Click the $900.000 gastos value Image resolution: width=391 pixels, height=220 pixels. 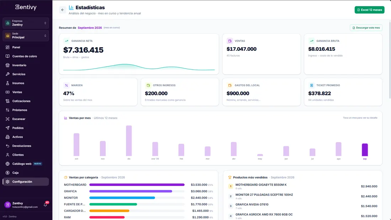(x=238, y=93)
